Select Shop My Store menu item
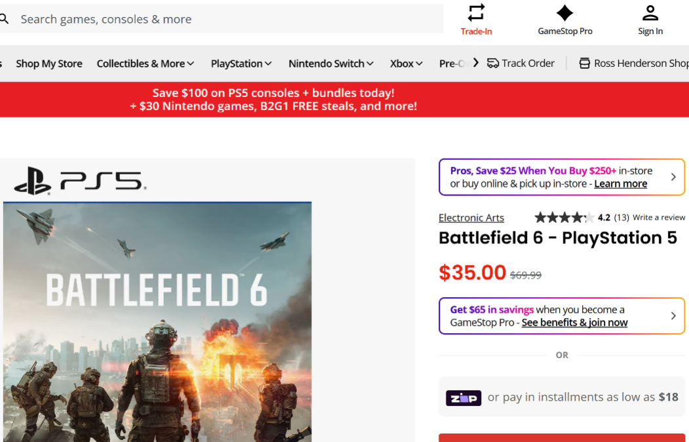Screen dimensions: 689x442 coord(49,64)
